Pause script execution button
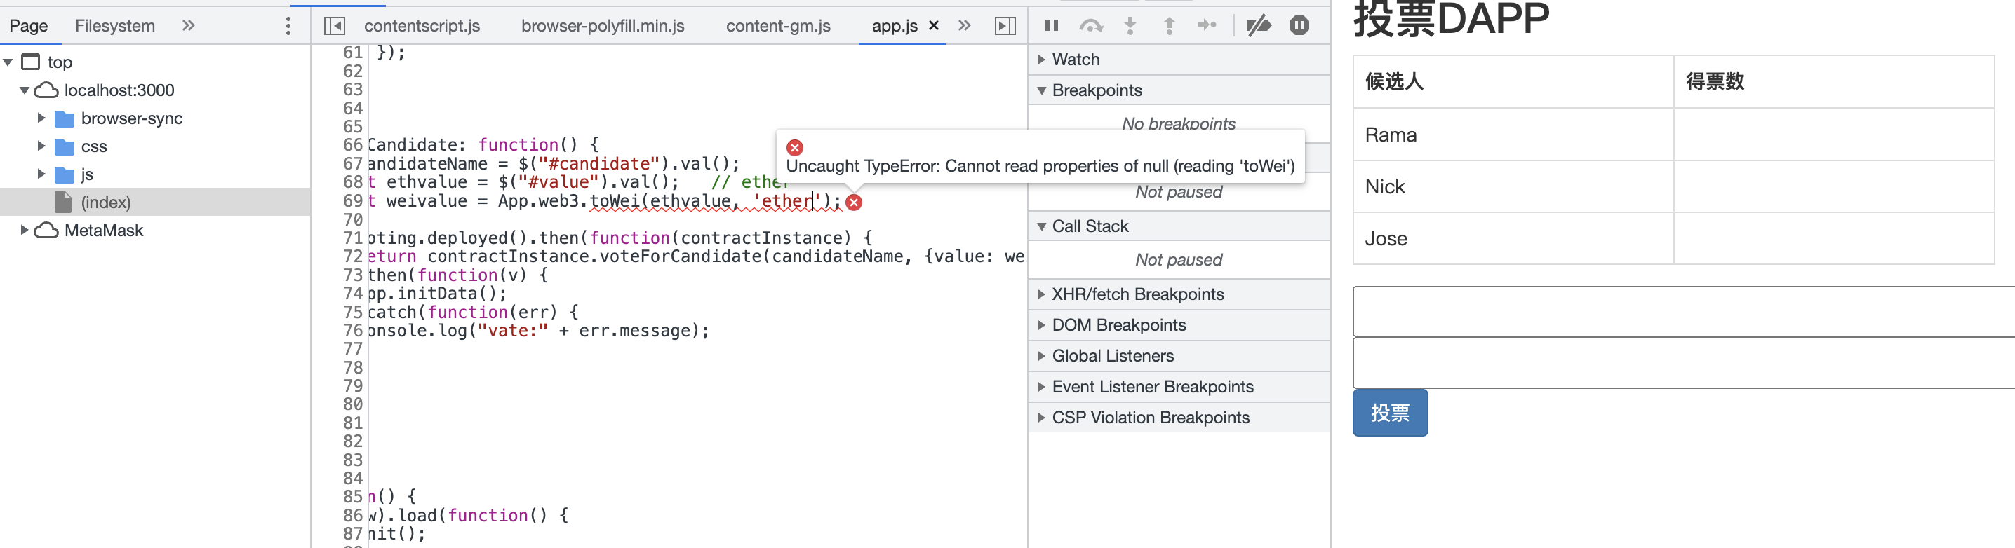Screen dimensions: 2015x548 click(x=1051, y=26)
